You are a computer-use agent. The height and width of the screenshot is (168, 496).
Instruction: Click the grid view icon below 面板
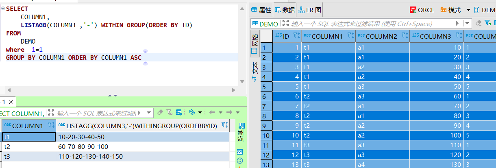pos(240,151)
